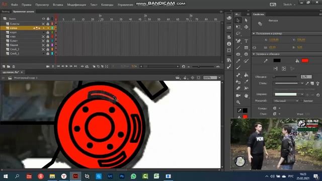Select the Camera tool in toolbox
322x181 pixels.
pyautogui.click(x=238, y=96)
